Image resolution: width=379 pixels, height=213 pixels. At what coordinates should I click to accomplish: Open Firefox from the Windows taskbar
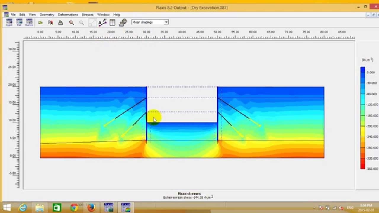[91, 208]
